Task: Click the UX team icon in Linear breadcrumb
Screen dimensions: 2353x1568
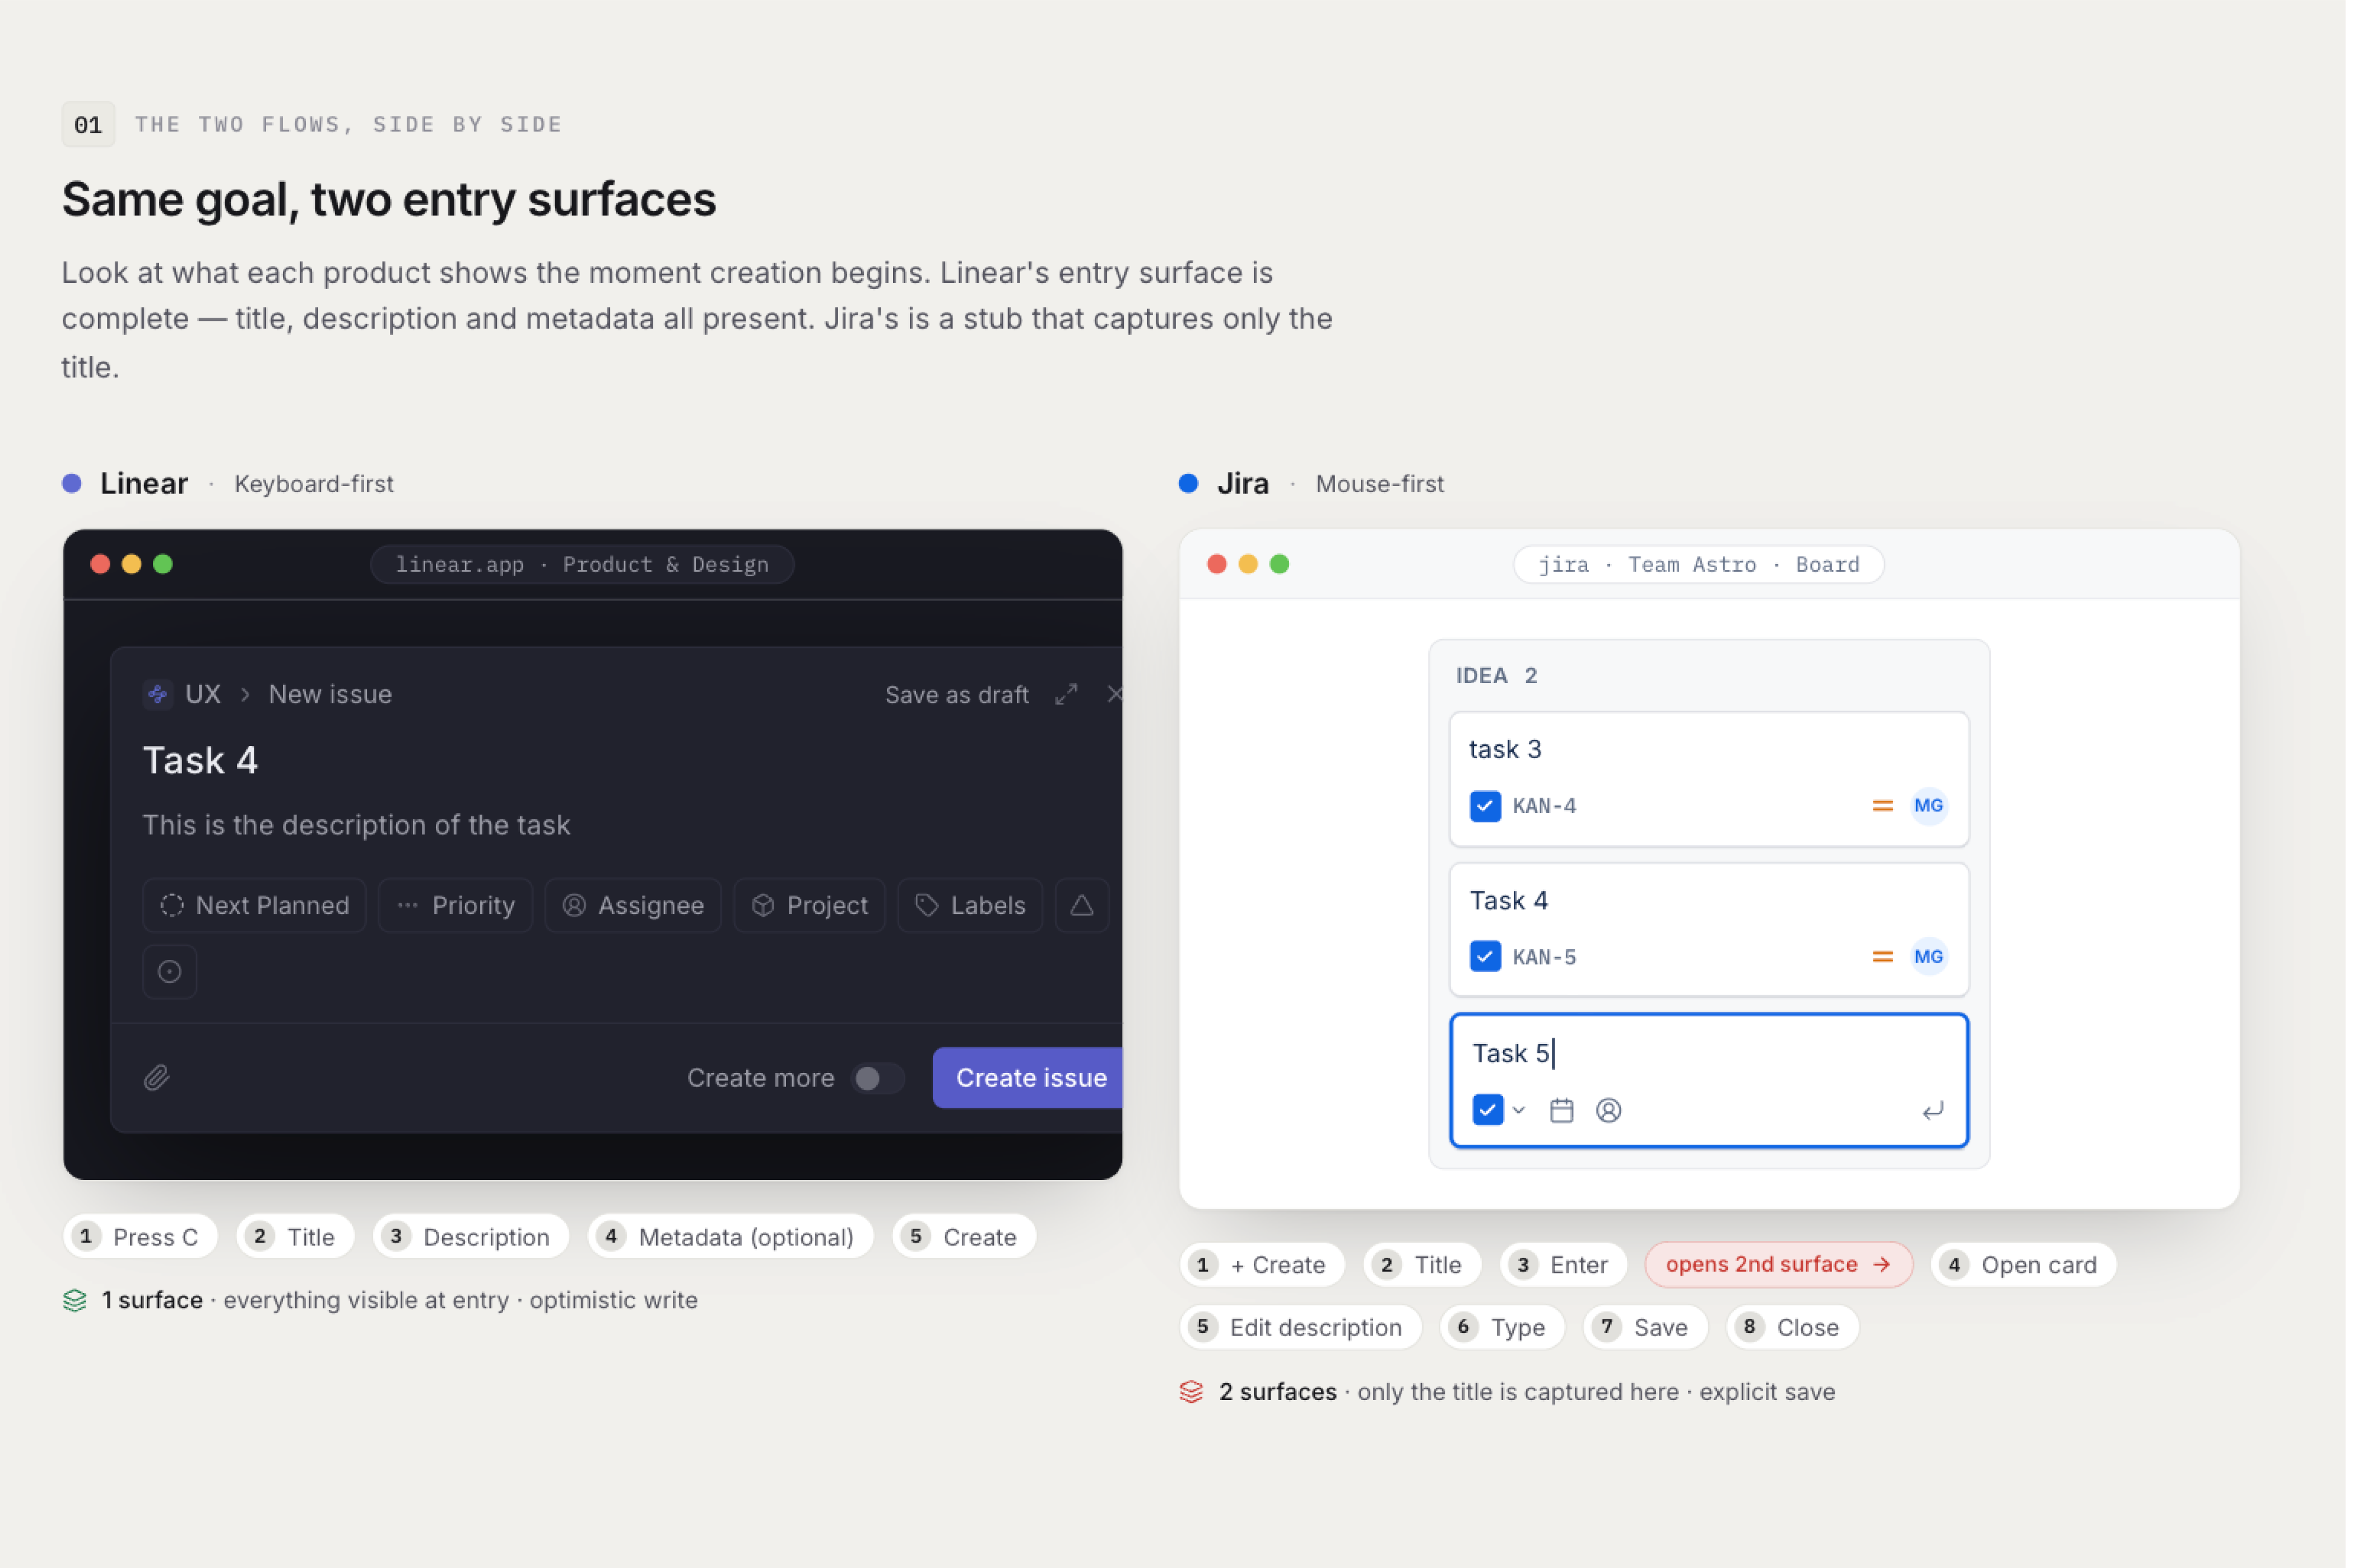Action: point(158,696)
